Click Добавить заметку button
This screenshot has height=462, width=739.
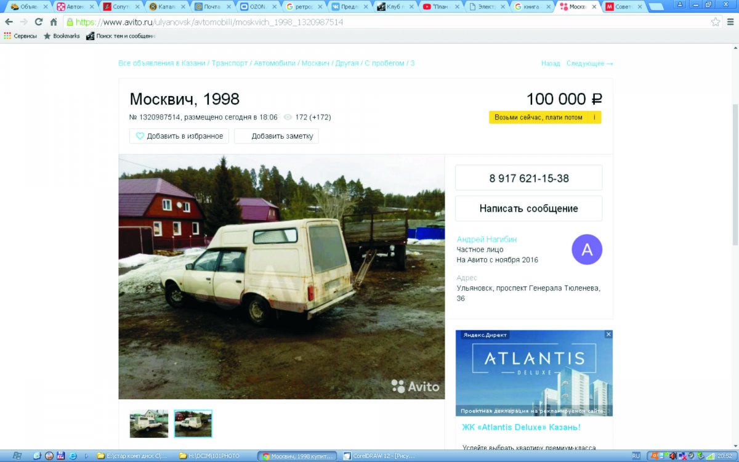[x=277, y=136]
